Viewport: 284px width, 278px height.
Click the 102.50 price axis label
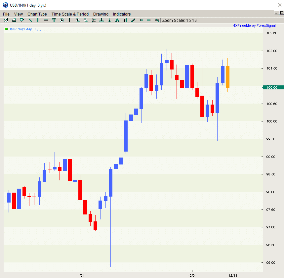272,33
